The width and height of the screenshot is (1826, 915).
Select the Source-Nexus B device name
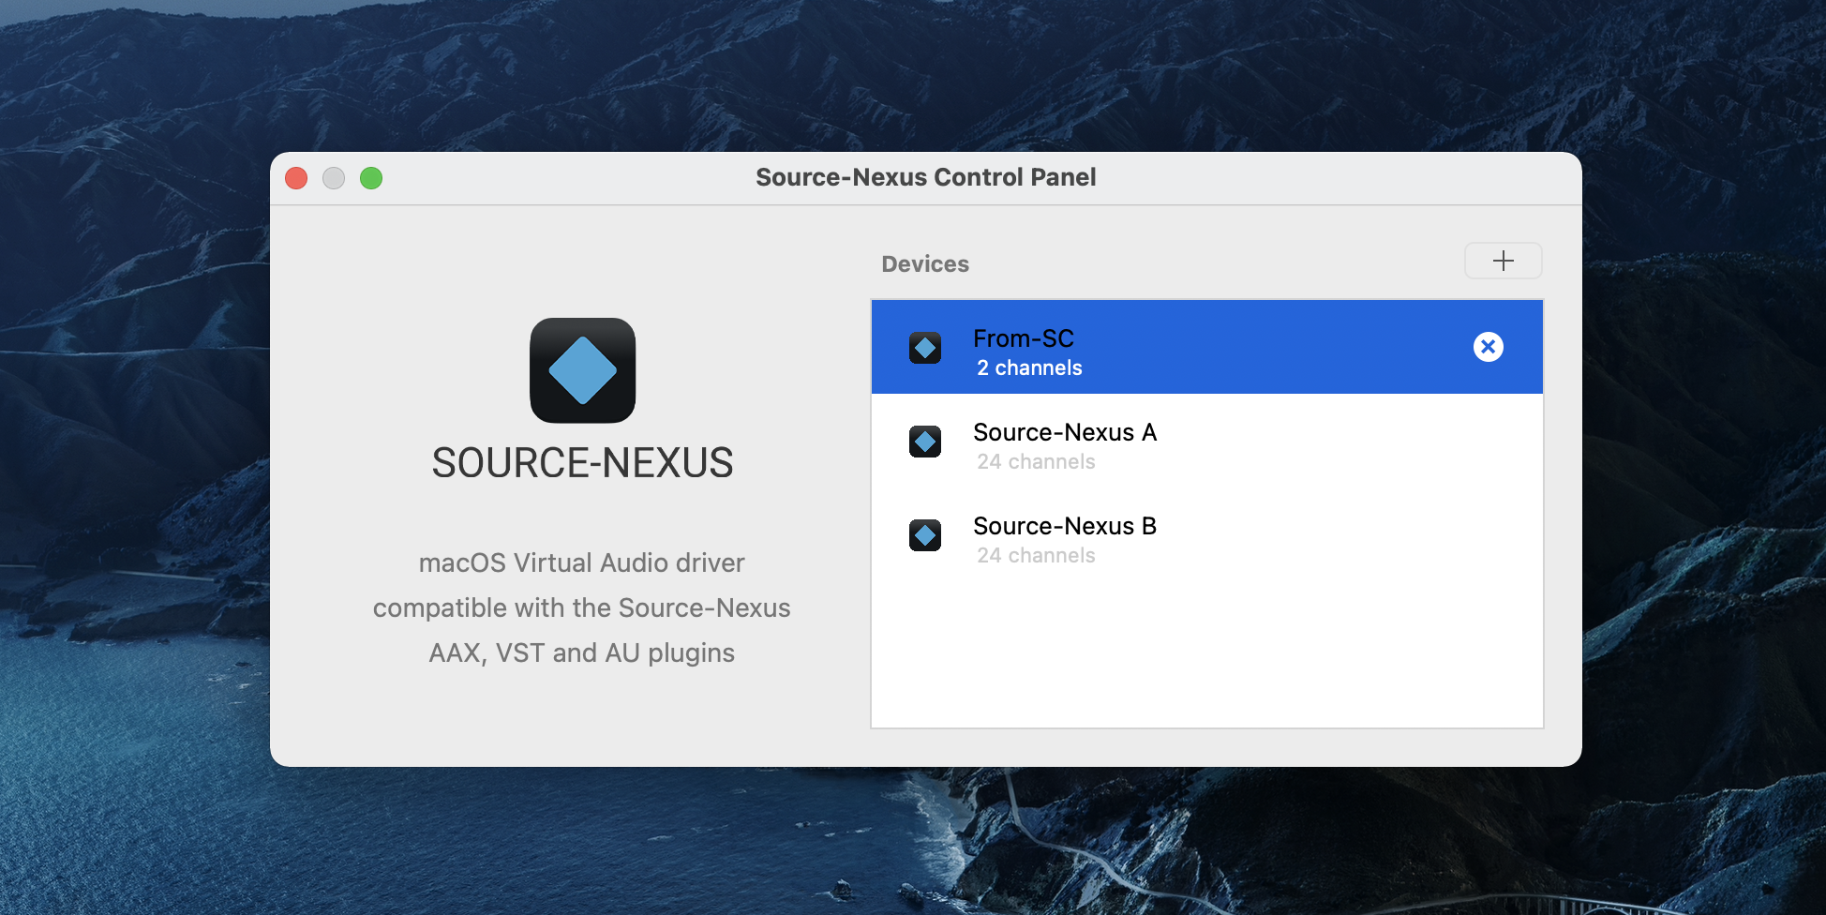click(1064, 526)
